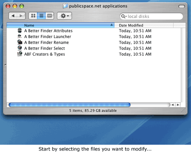Click the Back navigation arrow
The height and width of the screenshot is (154, 191).
click(x=13, y=16)
